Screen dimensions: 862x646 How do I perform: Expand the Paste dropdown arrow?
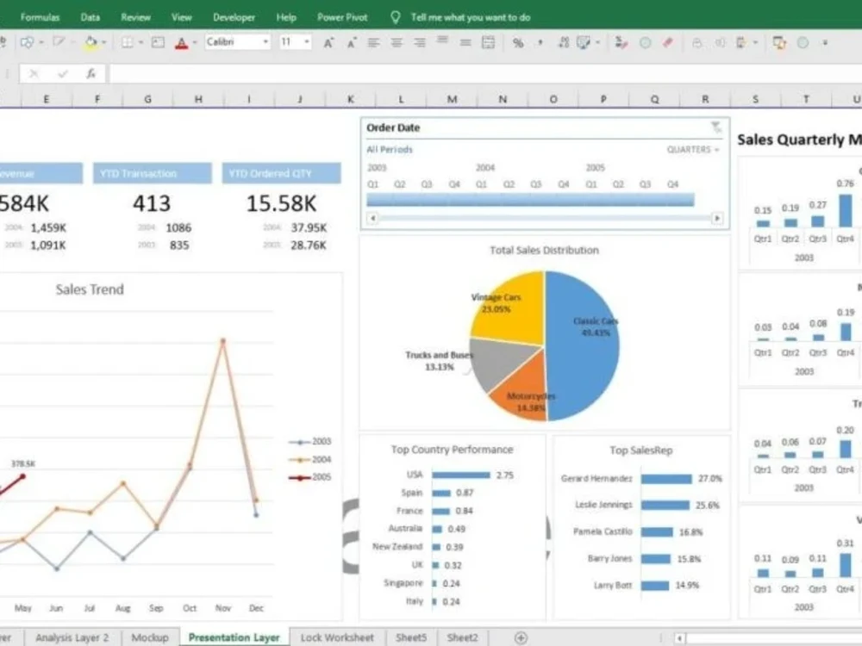(755, 42)
